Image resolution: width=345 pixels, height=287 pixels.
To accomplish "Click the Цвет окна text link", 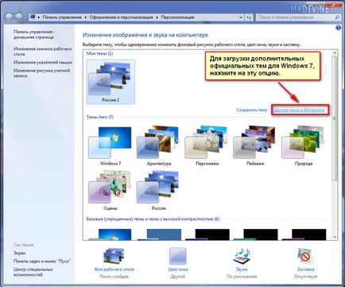I will click(x=178, y=270).
